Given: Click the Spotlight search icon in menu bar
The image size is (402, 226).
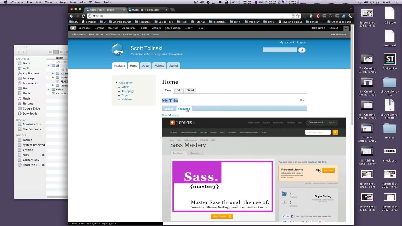Looking at the screenshot, I should 396,2.
